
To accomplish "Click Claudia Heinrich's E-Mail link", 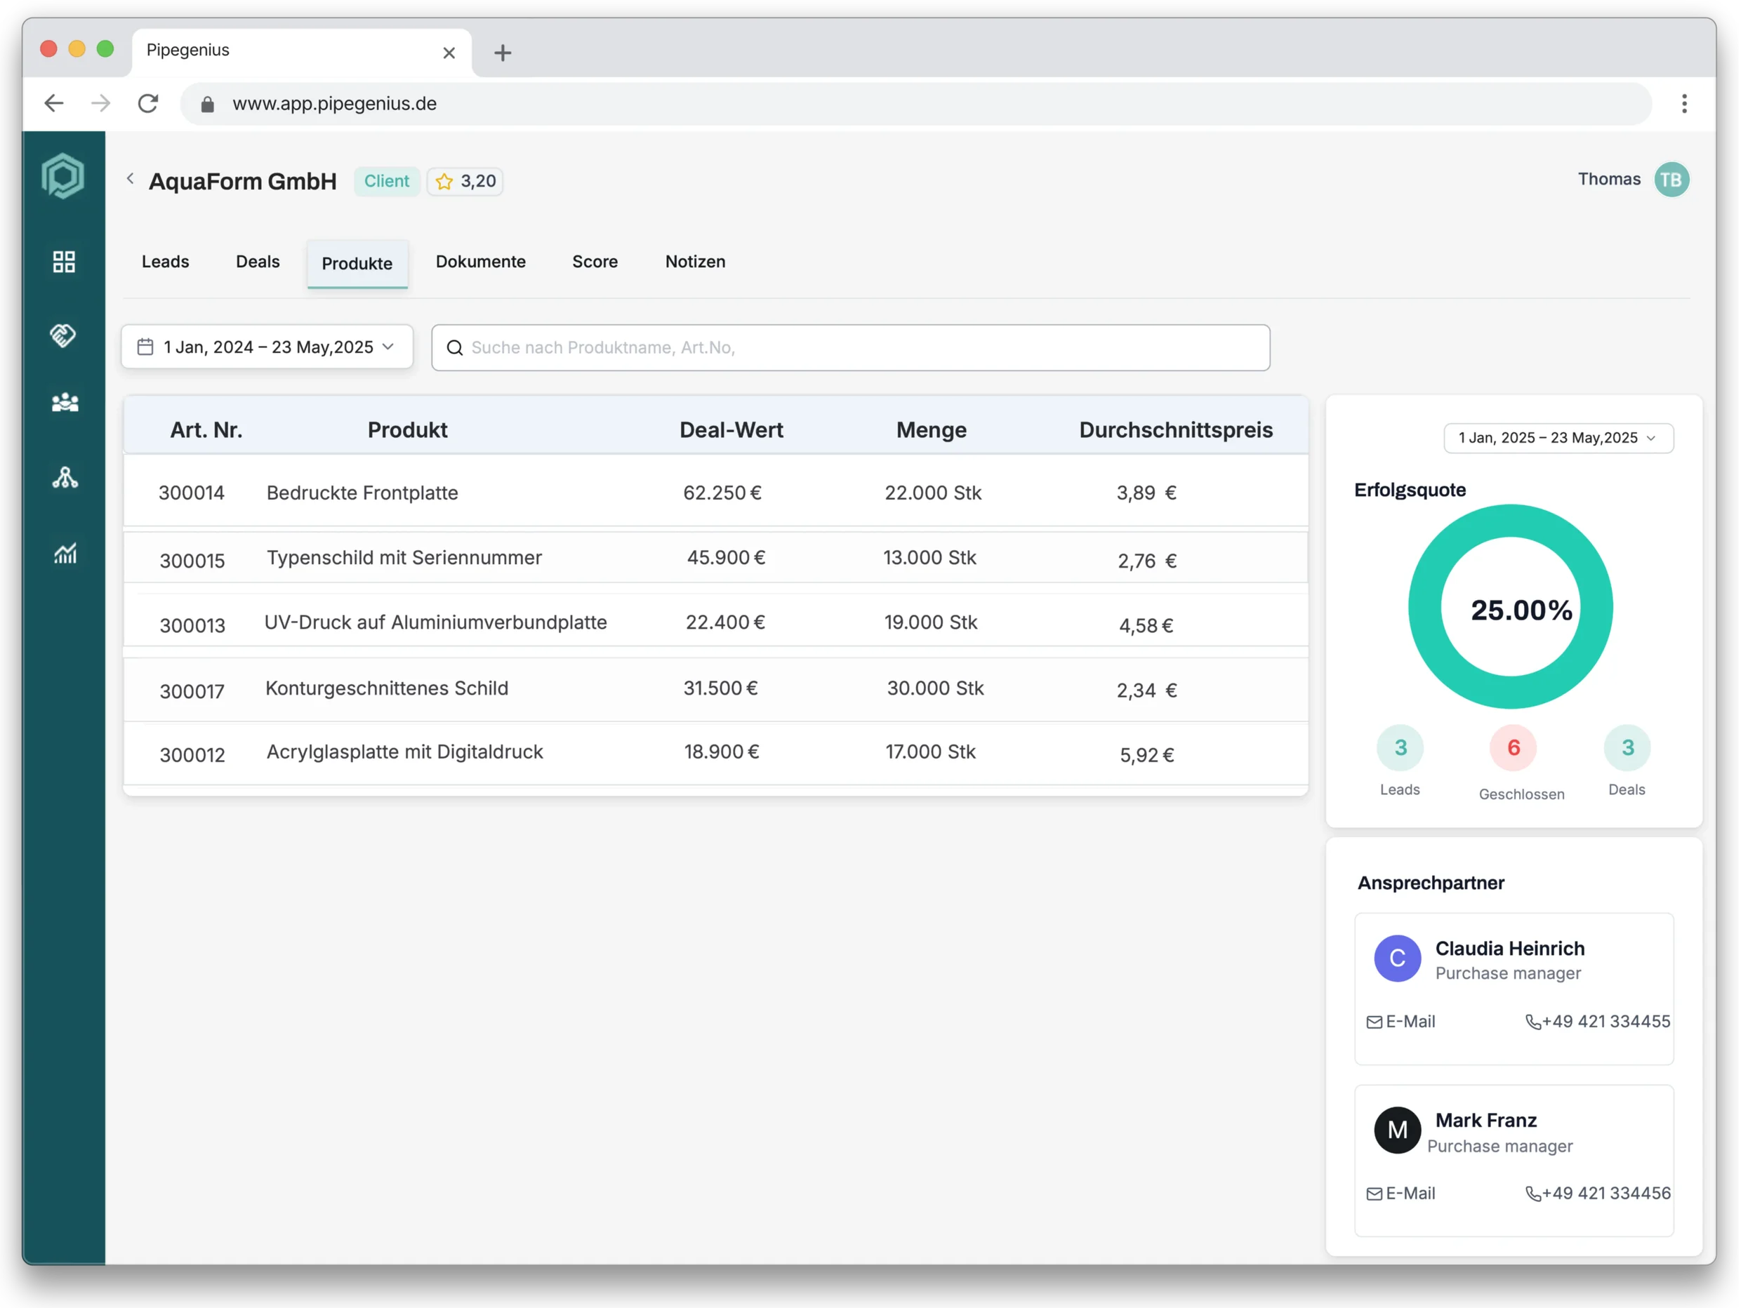I will 1401,1022.
